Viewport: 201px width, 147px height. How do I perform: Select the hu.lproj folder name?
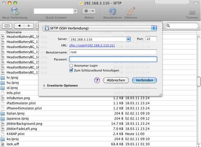tap(13, 83)
